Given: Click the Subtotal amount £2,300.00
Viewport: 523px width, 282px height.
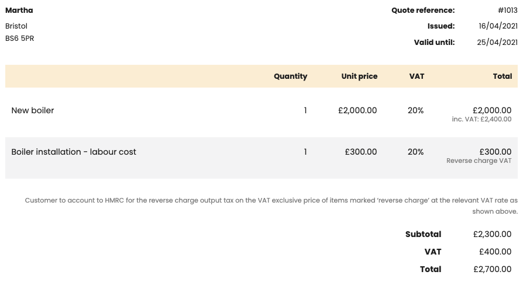Looking at the screenshot, I should coord(492,234).
